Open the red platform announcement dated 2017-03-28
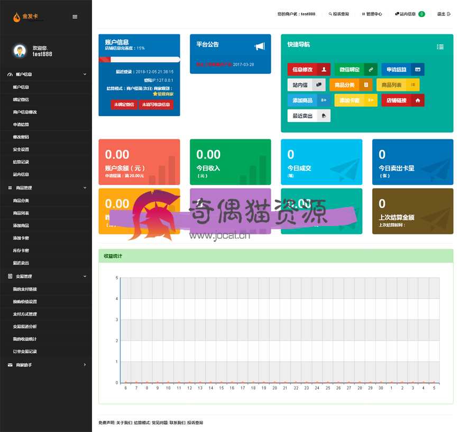Viewport: 460px width, 432px height. pos(225,64)
